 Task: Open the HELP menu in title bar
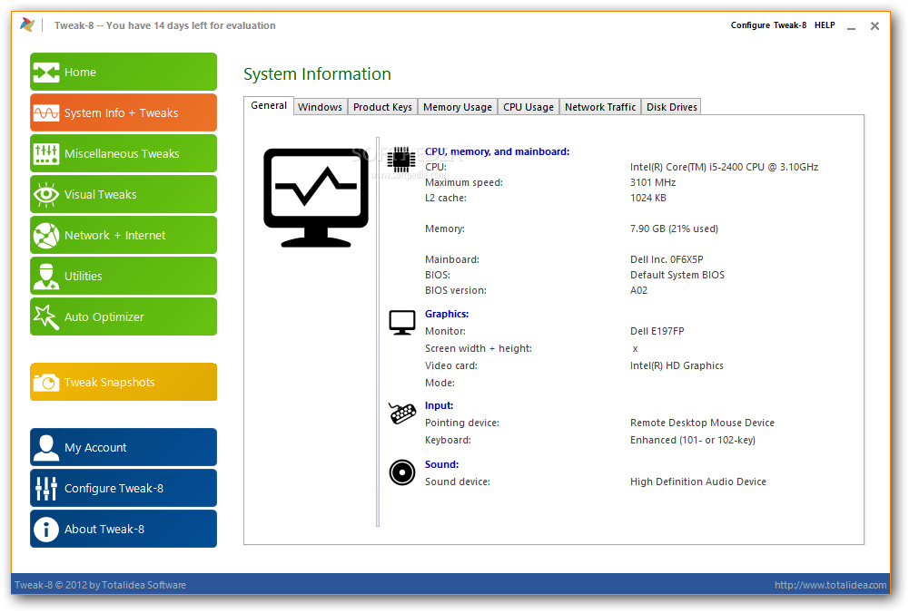point(825,24)
